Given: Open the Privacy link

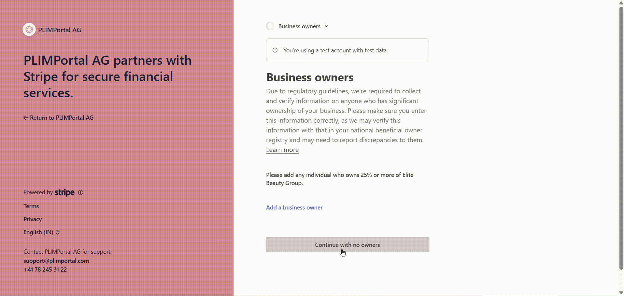Looking at the screenshot, I should [33, 219].
